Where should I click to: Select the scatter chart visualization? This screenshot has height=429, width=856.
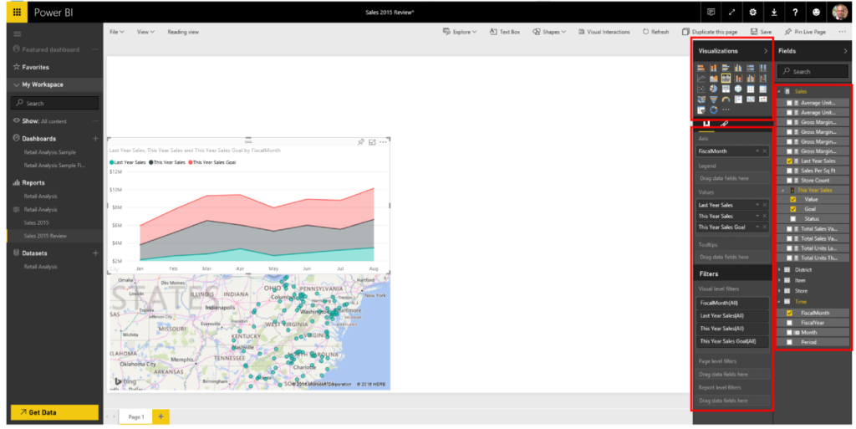click(701, 89)
